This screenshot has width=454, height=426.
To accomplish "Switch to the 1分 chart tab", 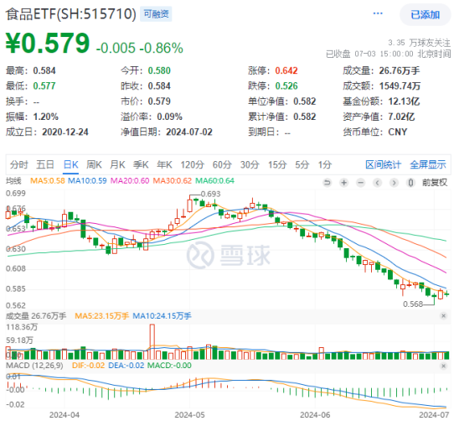I will click(x=324, y=164).
